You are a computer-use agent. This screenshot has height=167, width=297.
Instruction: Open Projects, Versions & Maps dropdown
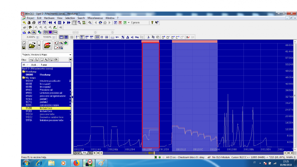pos(70,55)
